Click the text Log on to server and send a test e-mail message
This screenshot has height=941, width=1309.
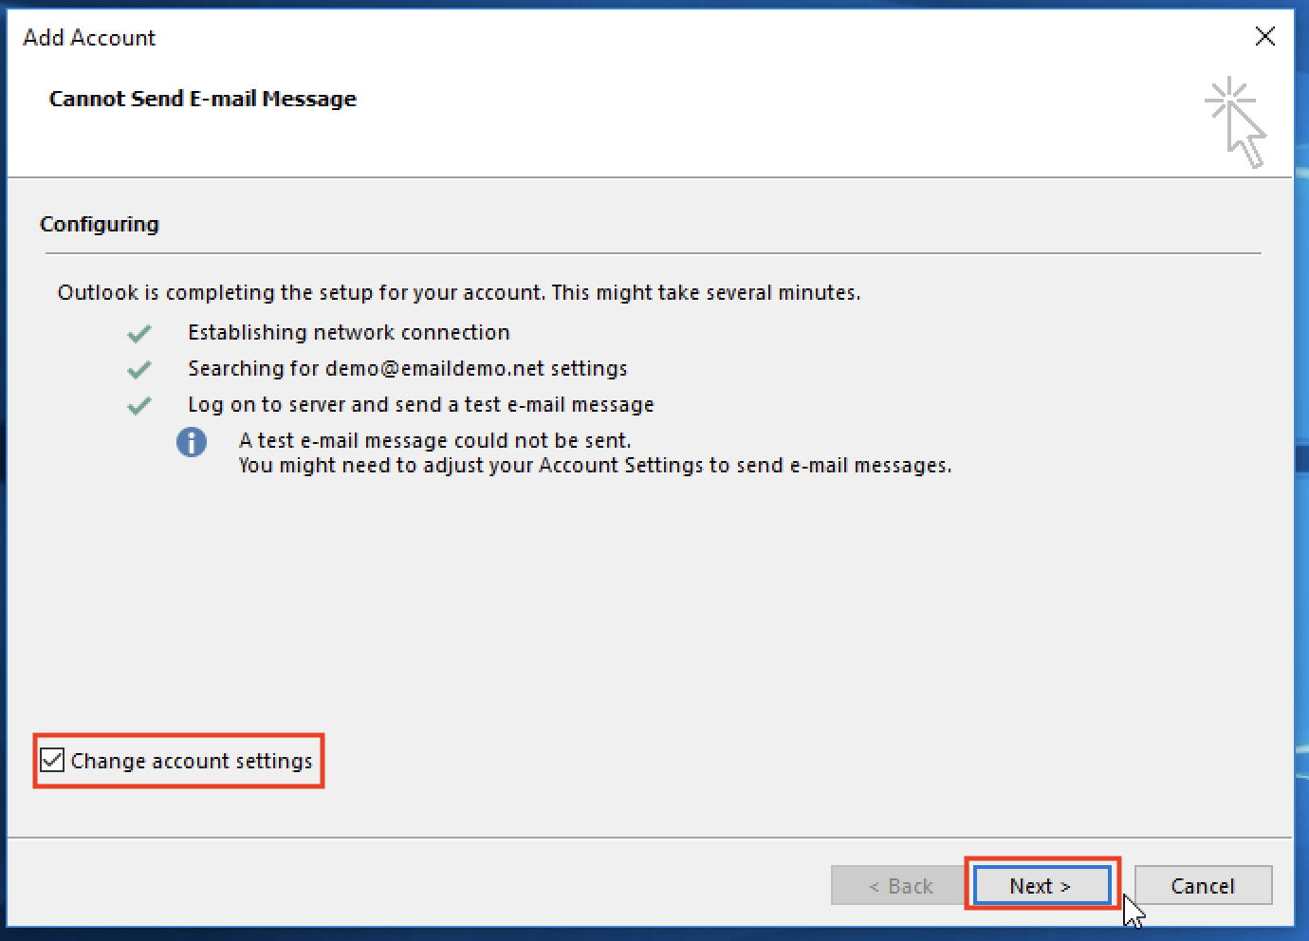pyautogui.click(x=421, y=404)
